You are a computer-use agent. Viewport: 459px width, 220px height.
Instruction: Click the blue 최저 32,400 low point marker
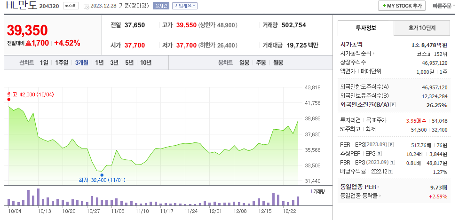coord(102,175)
